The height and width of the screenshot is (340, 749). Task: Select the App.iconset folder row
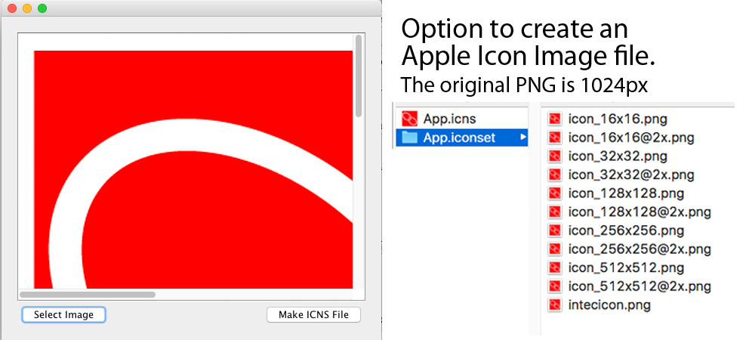pyautogui.click(x=462, y=138)
